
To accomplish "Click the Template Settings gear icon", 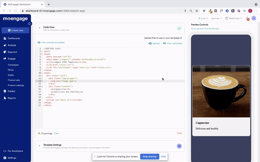I will pos(179,146).
